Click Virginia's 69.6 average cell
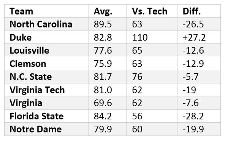The width and height of the screenshot is (228, 141). 108,103
